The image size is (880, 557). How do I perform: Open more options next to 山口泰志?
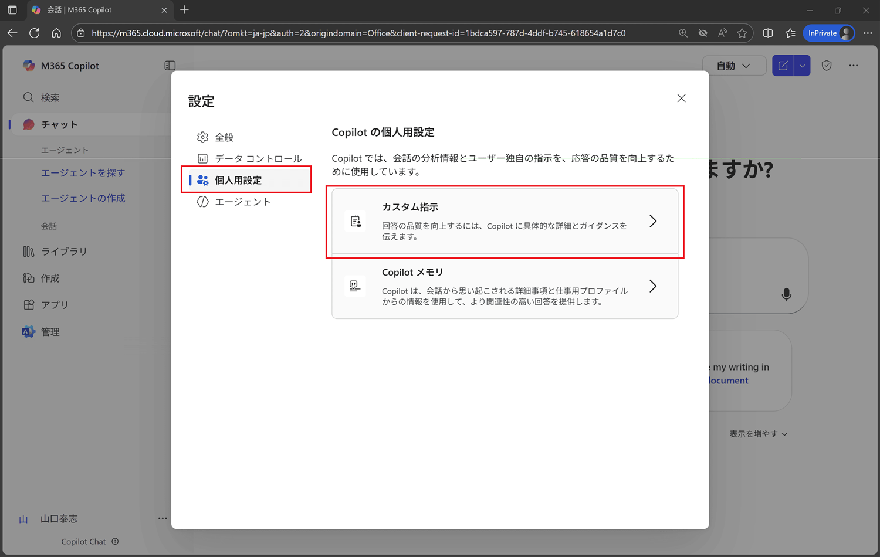point(163,518)
